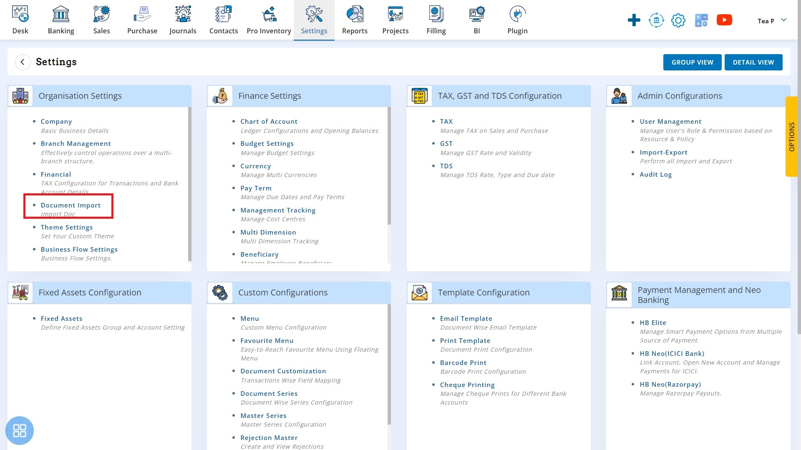Click the Finance Settings money bag icon
The image size is (801, 450).
coord(220,96)
